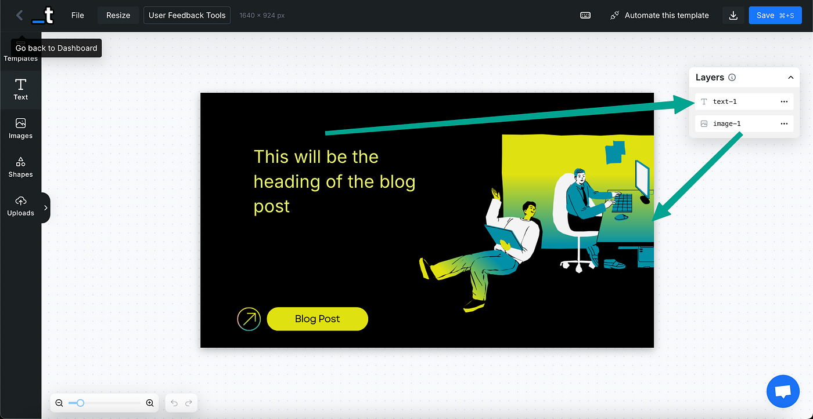Click the download icon button

(x=733, y=16)
